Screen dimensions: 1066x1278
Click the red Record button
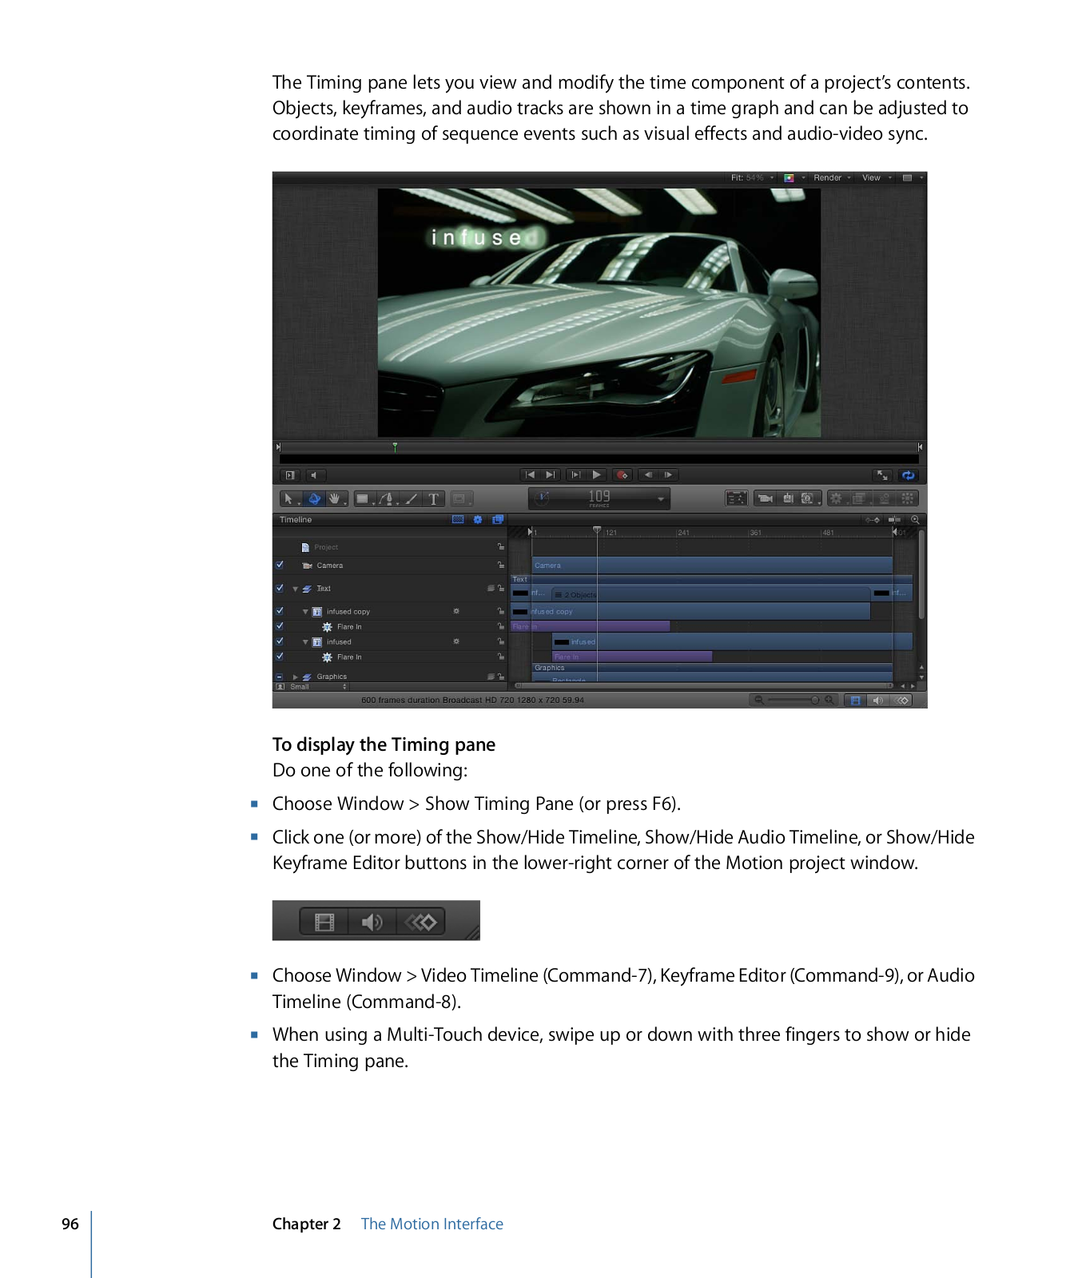coord(622,474)
